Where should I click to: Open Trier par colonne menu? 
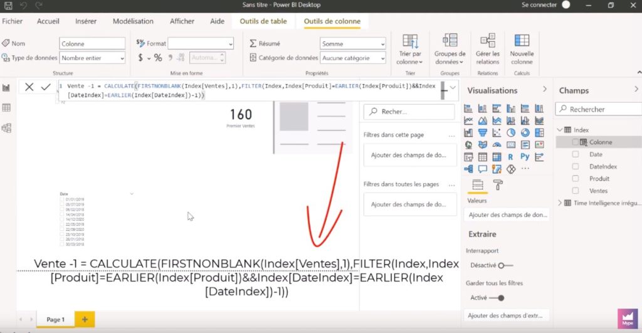410,50
